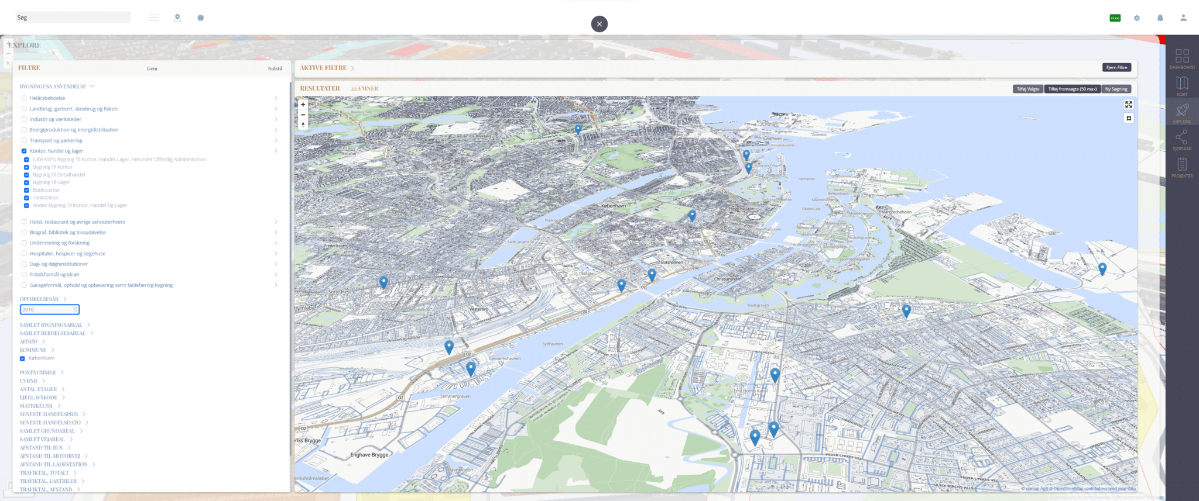
Task: Click the square button below the fullscreen button
Action: point(1129,118)
